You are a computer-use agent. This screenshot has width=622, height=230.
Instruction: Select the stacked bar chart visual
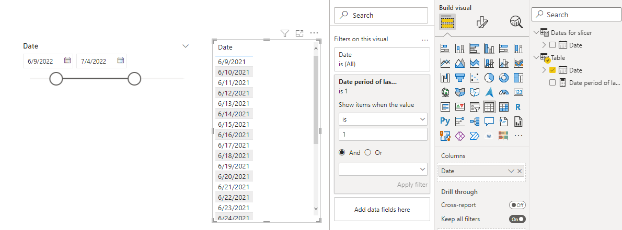coord(445,49)
